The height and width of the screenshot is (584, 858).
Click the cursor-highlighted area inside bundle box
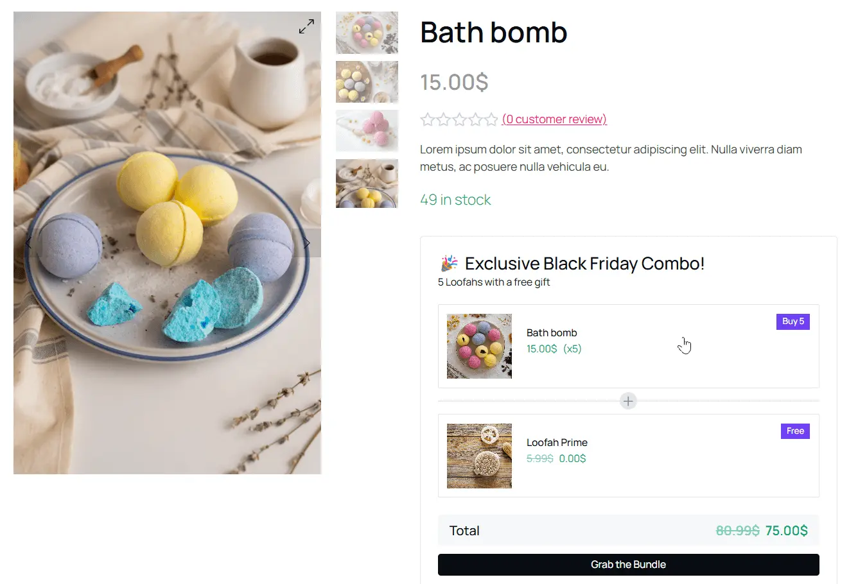coord(684,345)
